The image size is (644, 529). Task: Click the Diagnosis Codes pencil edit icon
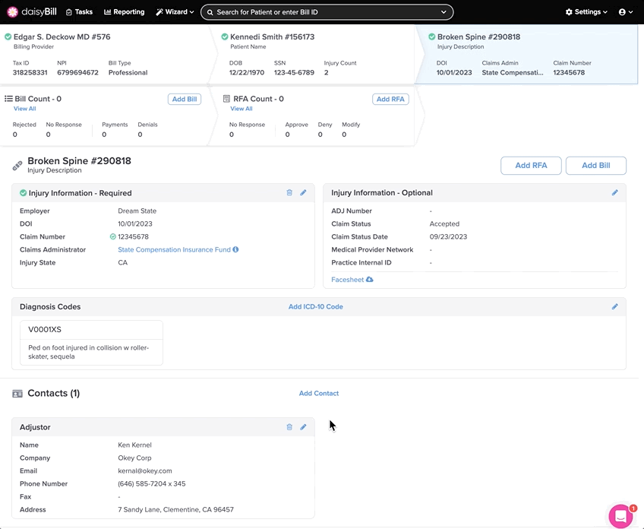click(x=614, y=307)
